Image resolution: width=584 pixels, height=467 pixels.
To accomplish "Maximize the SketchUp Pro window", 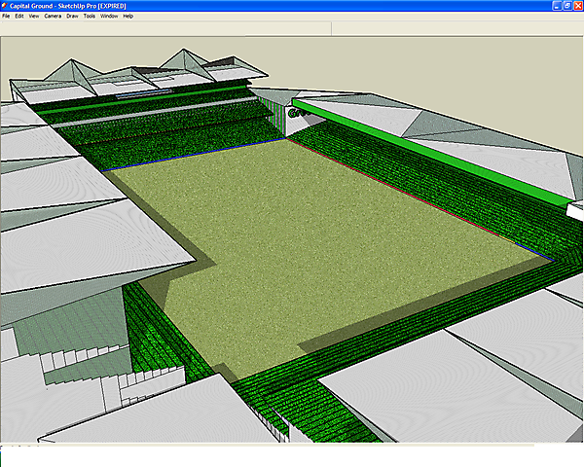I will 564,5.
